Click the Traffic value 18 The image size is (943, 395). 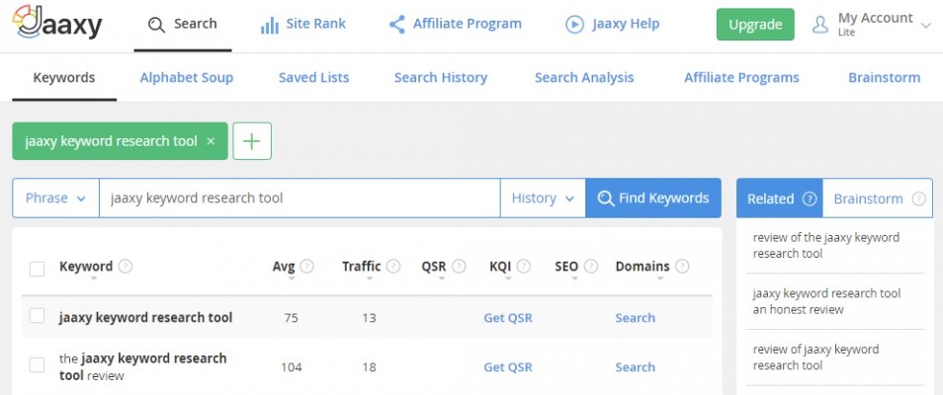(x=370, y=367)
